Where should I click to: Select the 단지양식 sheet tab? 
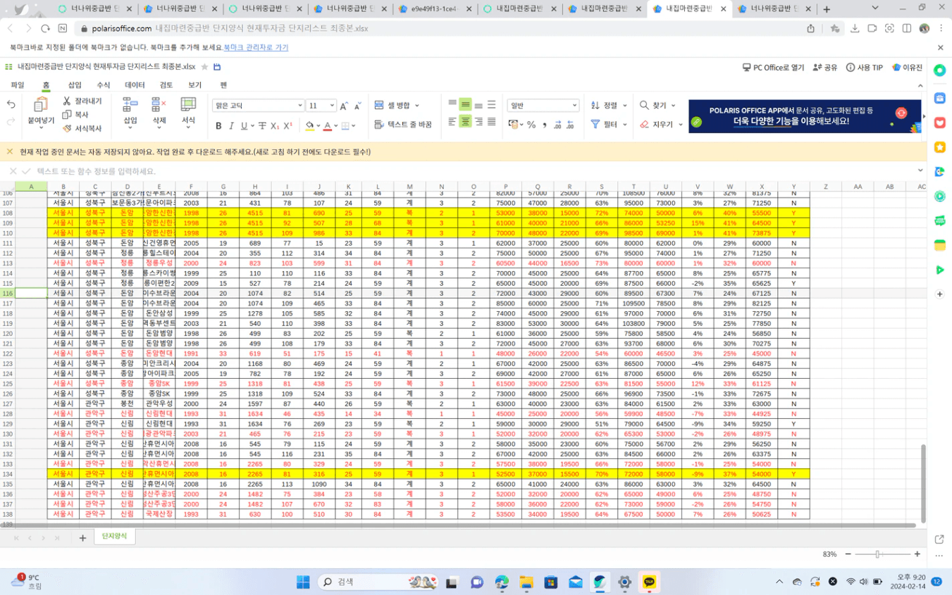pos(115,537)
